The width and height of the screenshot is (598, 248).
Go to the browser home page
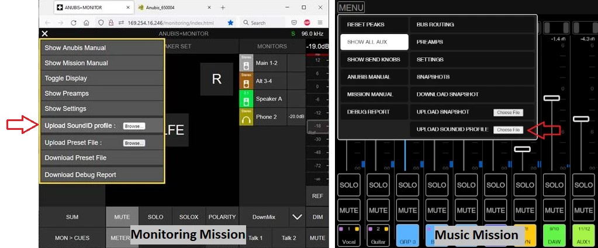(x=87, y=23)
